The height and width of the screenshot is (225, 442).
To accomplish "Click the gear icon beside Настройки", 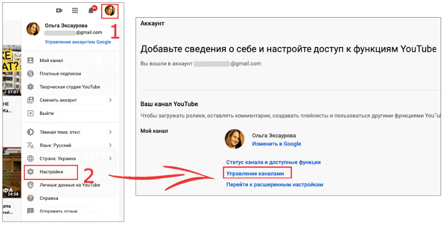I will pyautogui.click(x=30, y=172).
